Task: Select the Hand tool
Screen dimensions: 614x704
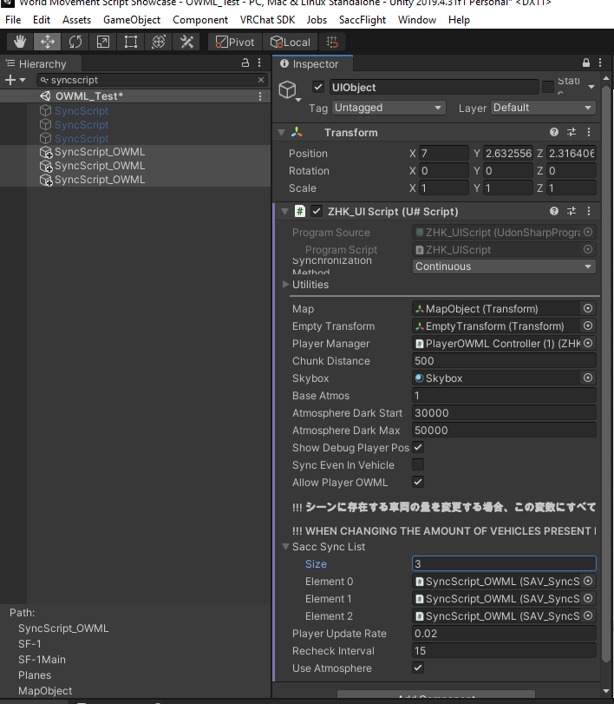Action: click(20, 43)
